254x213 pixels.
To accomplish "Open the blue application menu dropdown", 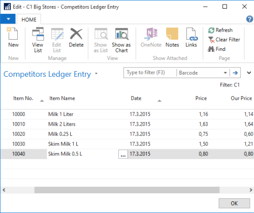I will click(8, 19).
